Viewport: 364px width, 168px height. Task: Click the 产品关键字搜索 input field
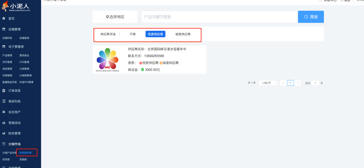pos(219,17)
